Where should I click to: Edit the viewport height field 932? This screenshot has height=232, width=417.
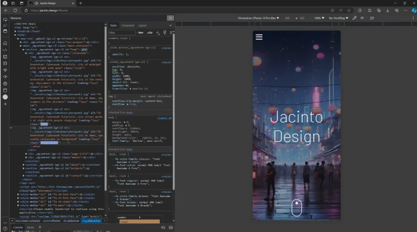tap(302, 18)
